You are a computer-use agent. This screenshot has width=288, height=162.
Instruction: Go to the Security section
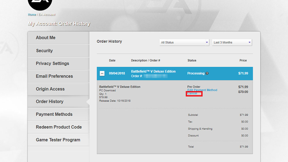coord(58,51)
